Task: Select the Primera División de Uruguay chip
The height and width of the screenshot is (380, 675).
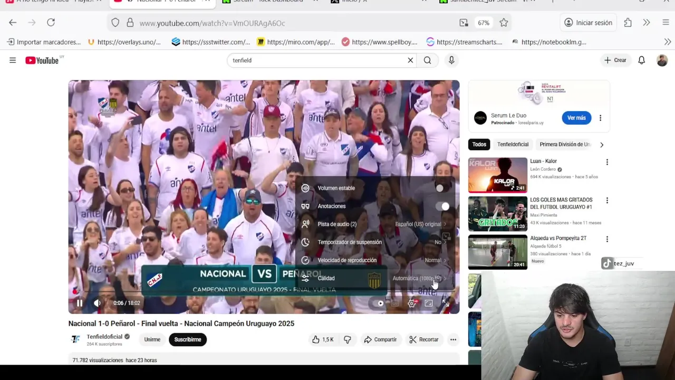Action: click(565, 145)
